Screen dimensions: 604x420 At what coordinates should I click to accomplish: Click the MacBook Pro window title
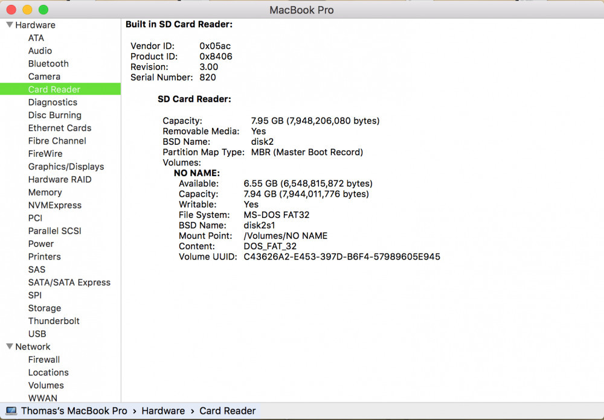click(301, 10)
